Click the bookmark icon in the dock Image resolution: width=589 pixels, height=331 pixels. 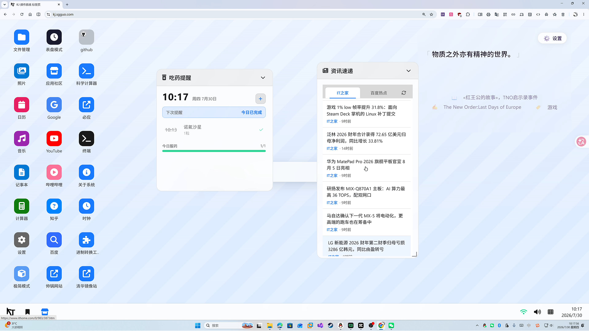[x=28, y=312]
